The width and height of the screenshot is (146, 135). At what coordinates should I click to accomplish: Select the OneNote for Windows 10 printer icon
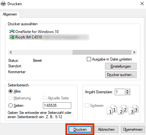click(12, 32)
